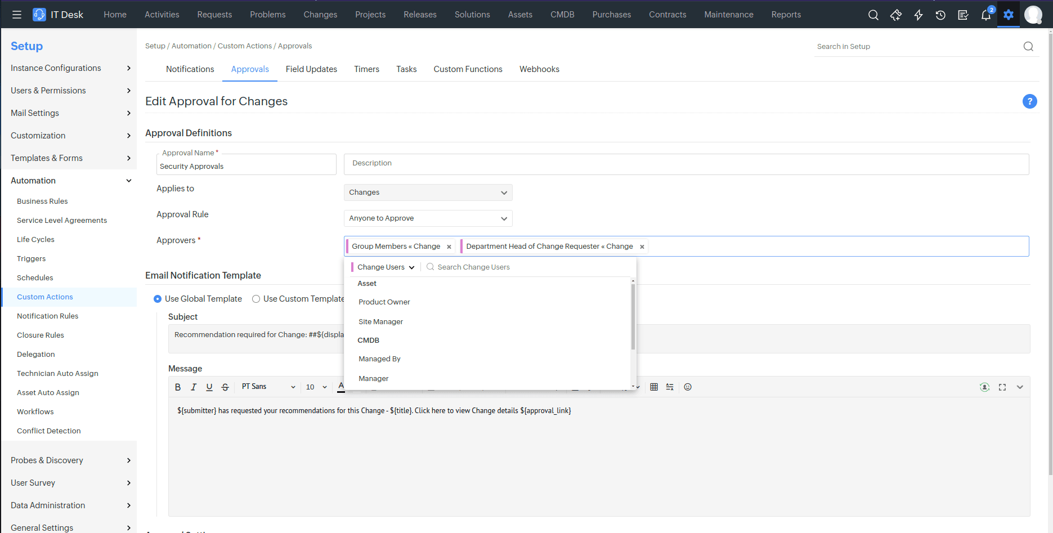Viewport: 1053px width, 533px height.
Task: Toggle fullscreen mode for message editor
Action: pos(1002,387)
